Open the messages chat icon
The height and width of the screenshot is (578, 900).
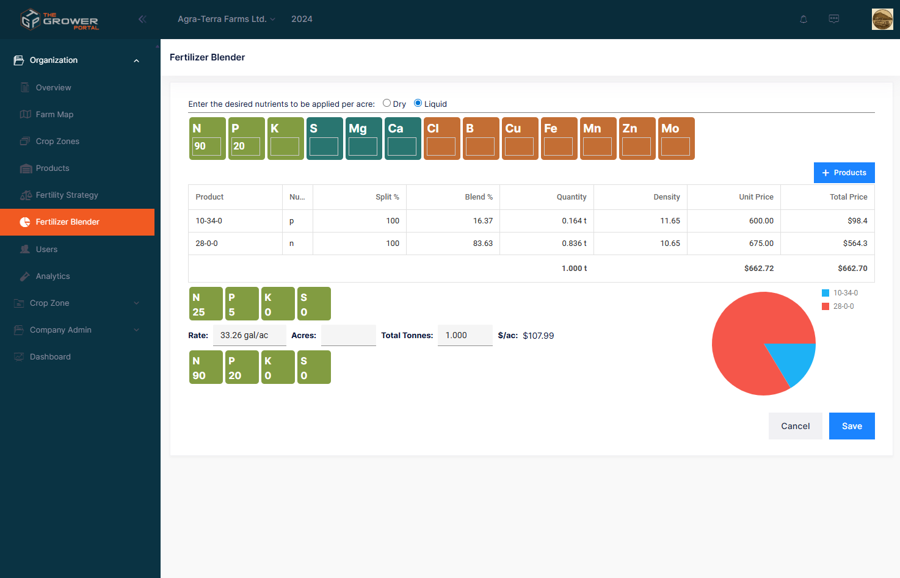833,19
